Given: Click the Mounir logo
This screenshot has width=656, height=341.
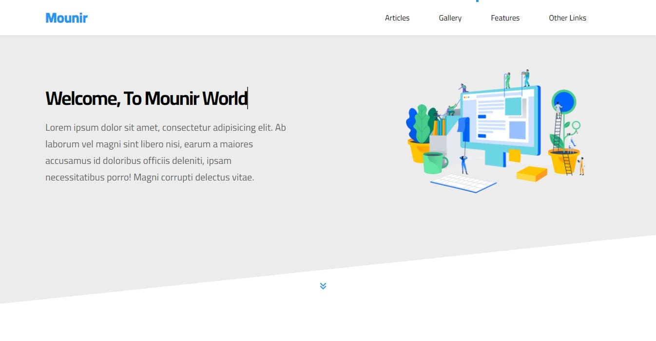Looking at the screenshot, I should pyautogui.click(x=66, y=18).
